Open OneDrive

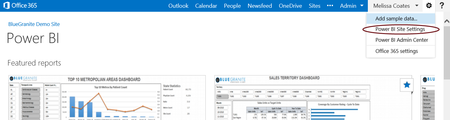click(290, 6)
